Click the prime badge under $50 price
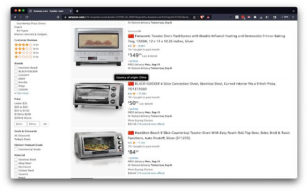The image size is (308, 192). 133,109
